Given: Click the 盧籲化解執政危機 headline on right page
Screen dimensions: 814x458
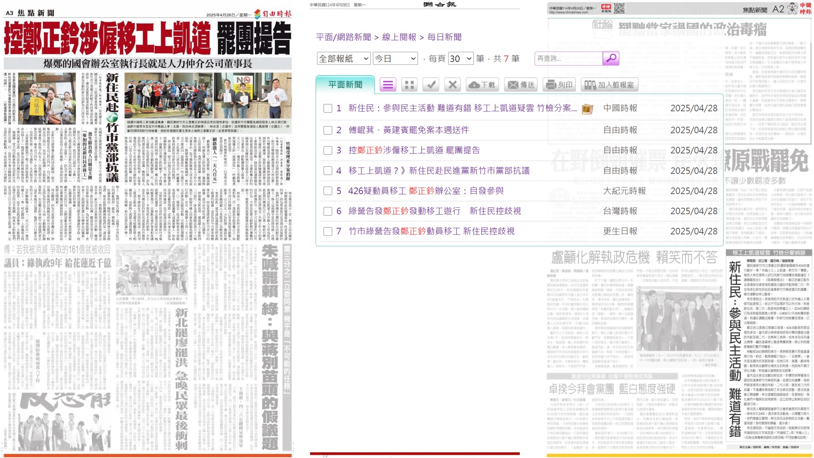Looking at the screenshot, I should coord(634,257).
